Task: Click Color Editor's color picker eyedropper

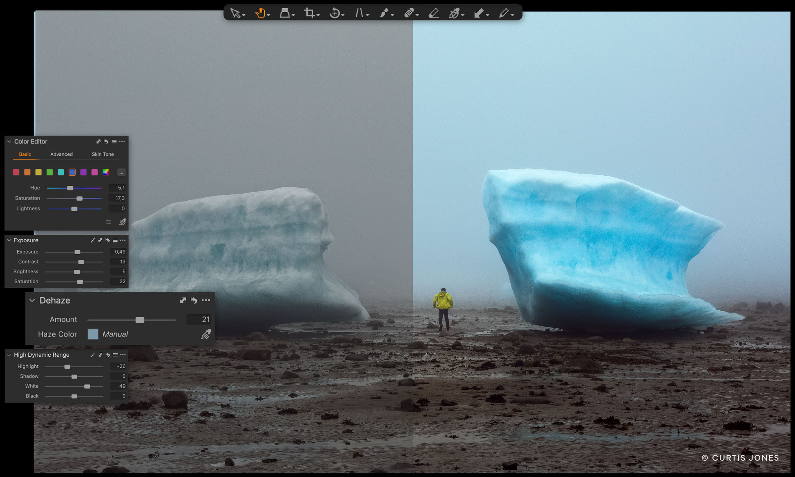Action: 123,222
